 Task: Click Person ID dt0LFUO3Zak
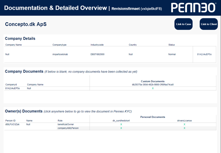click(12, 124)
